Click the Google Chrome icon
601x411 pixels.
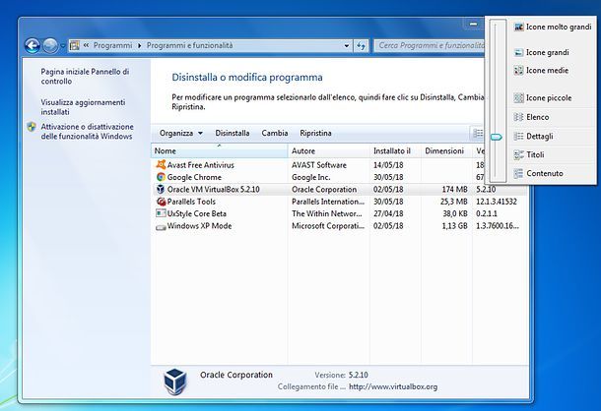161,177
